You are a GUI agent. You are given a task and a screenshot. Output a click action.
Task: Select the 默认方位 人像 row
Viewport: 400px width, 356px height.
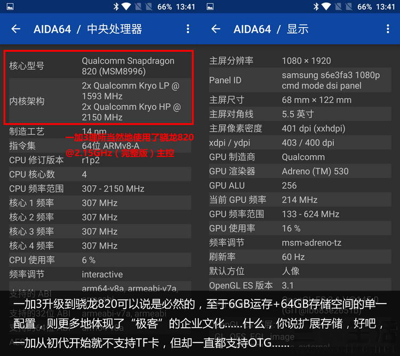[300, 271]
